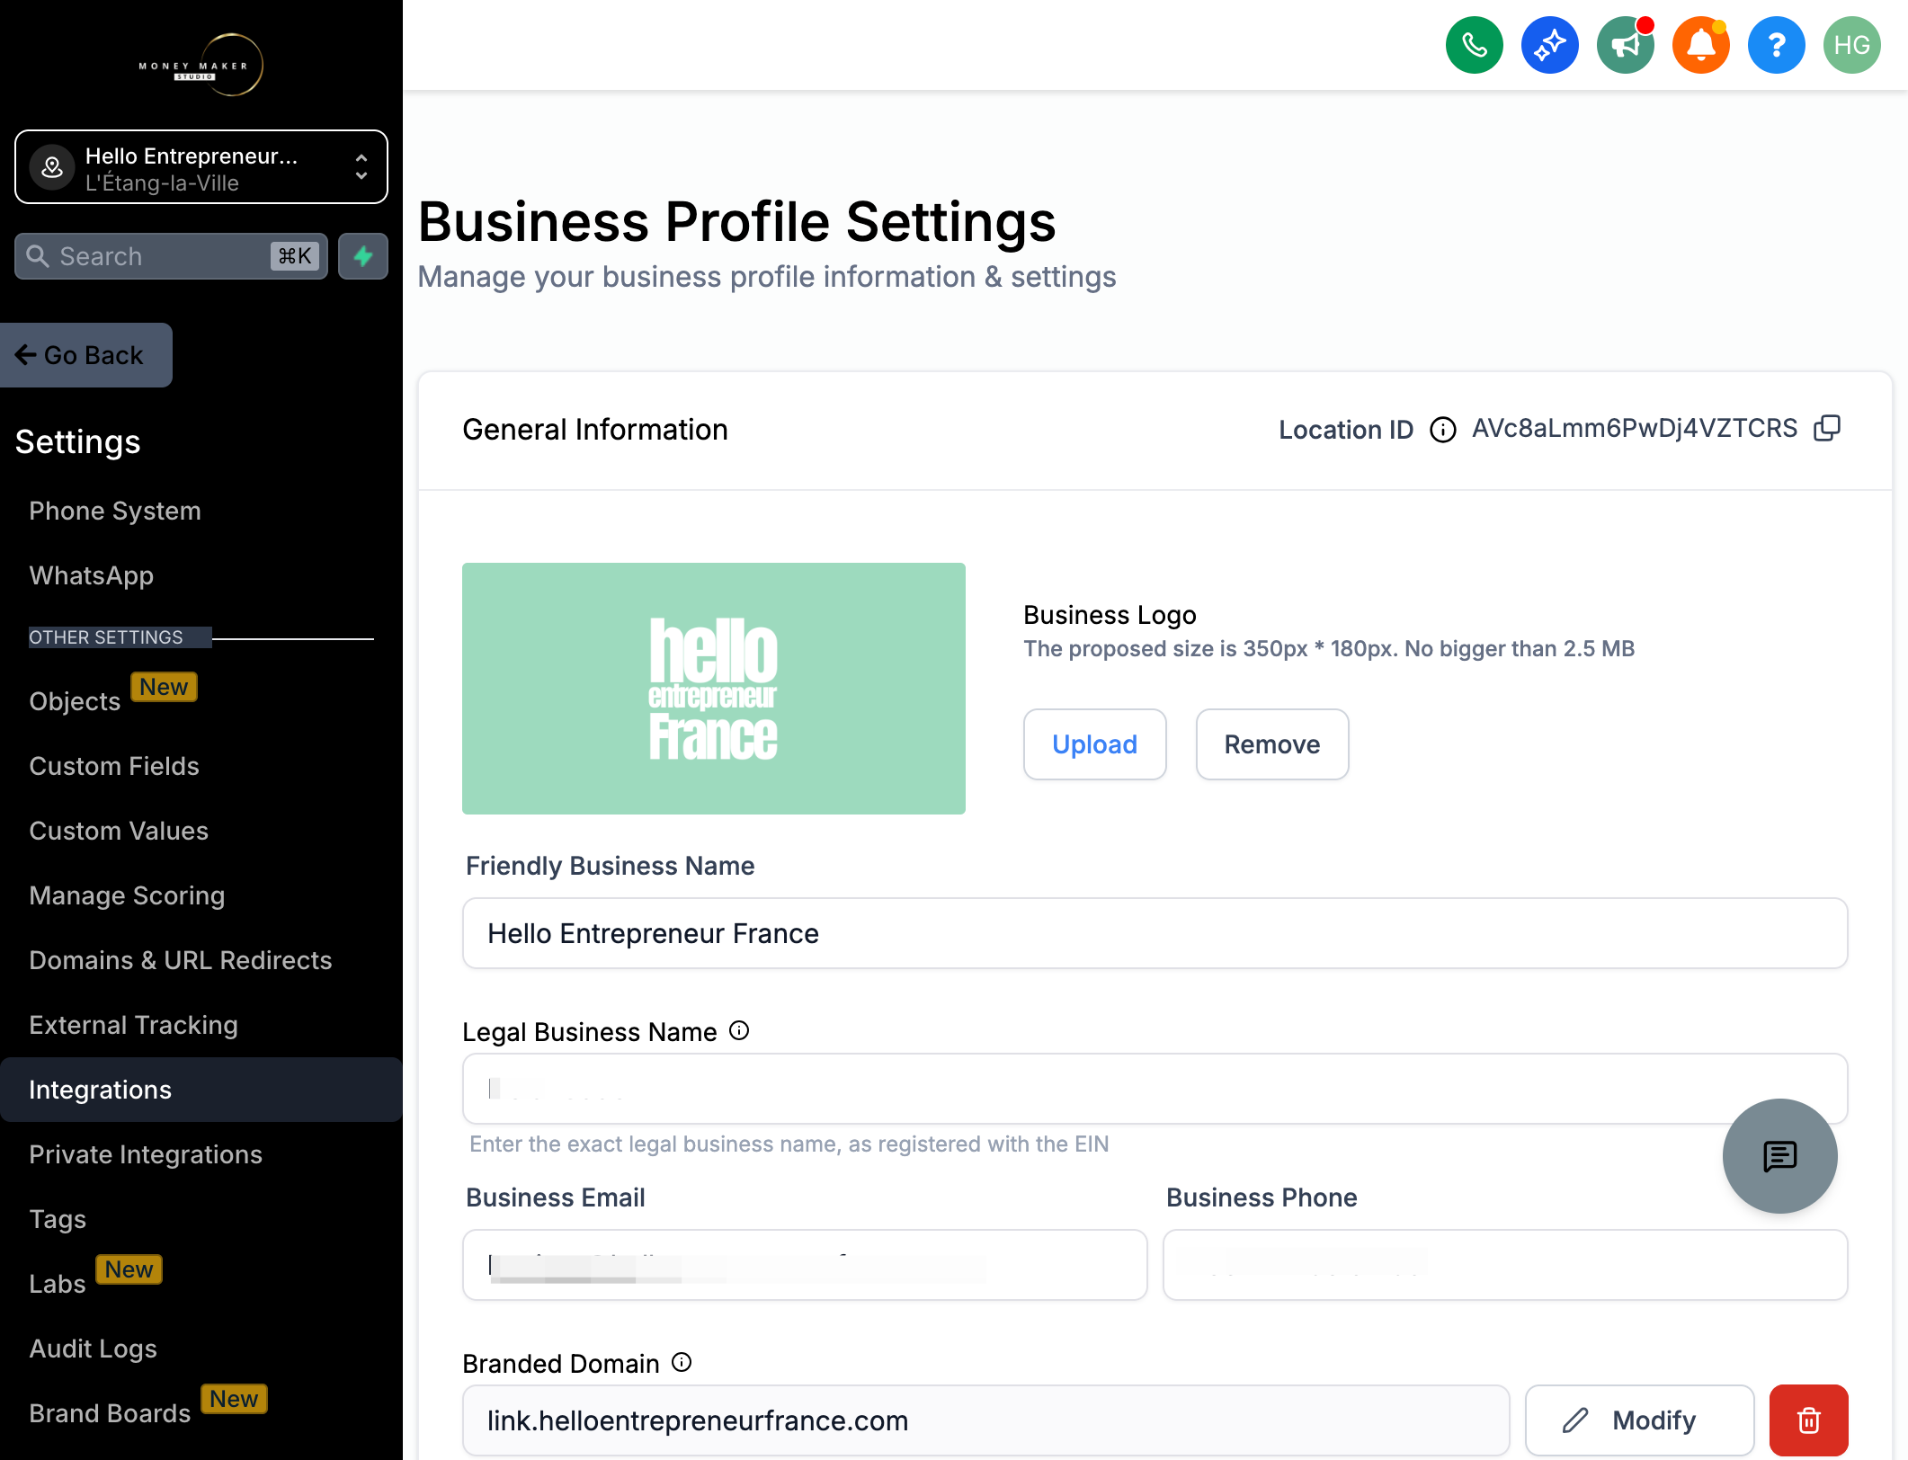
Task: Modify the branded domain
Action: click(x=1639, y=1420)
